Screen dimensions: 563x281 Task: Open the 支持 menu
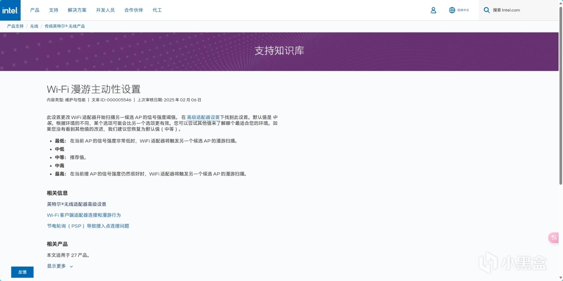pos(54,10)
